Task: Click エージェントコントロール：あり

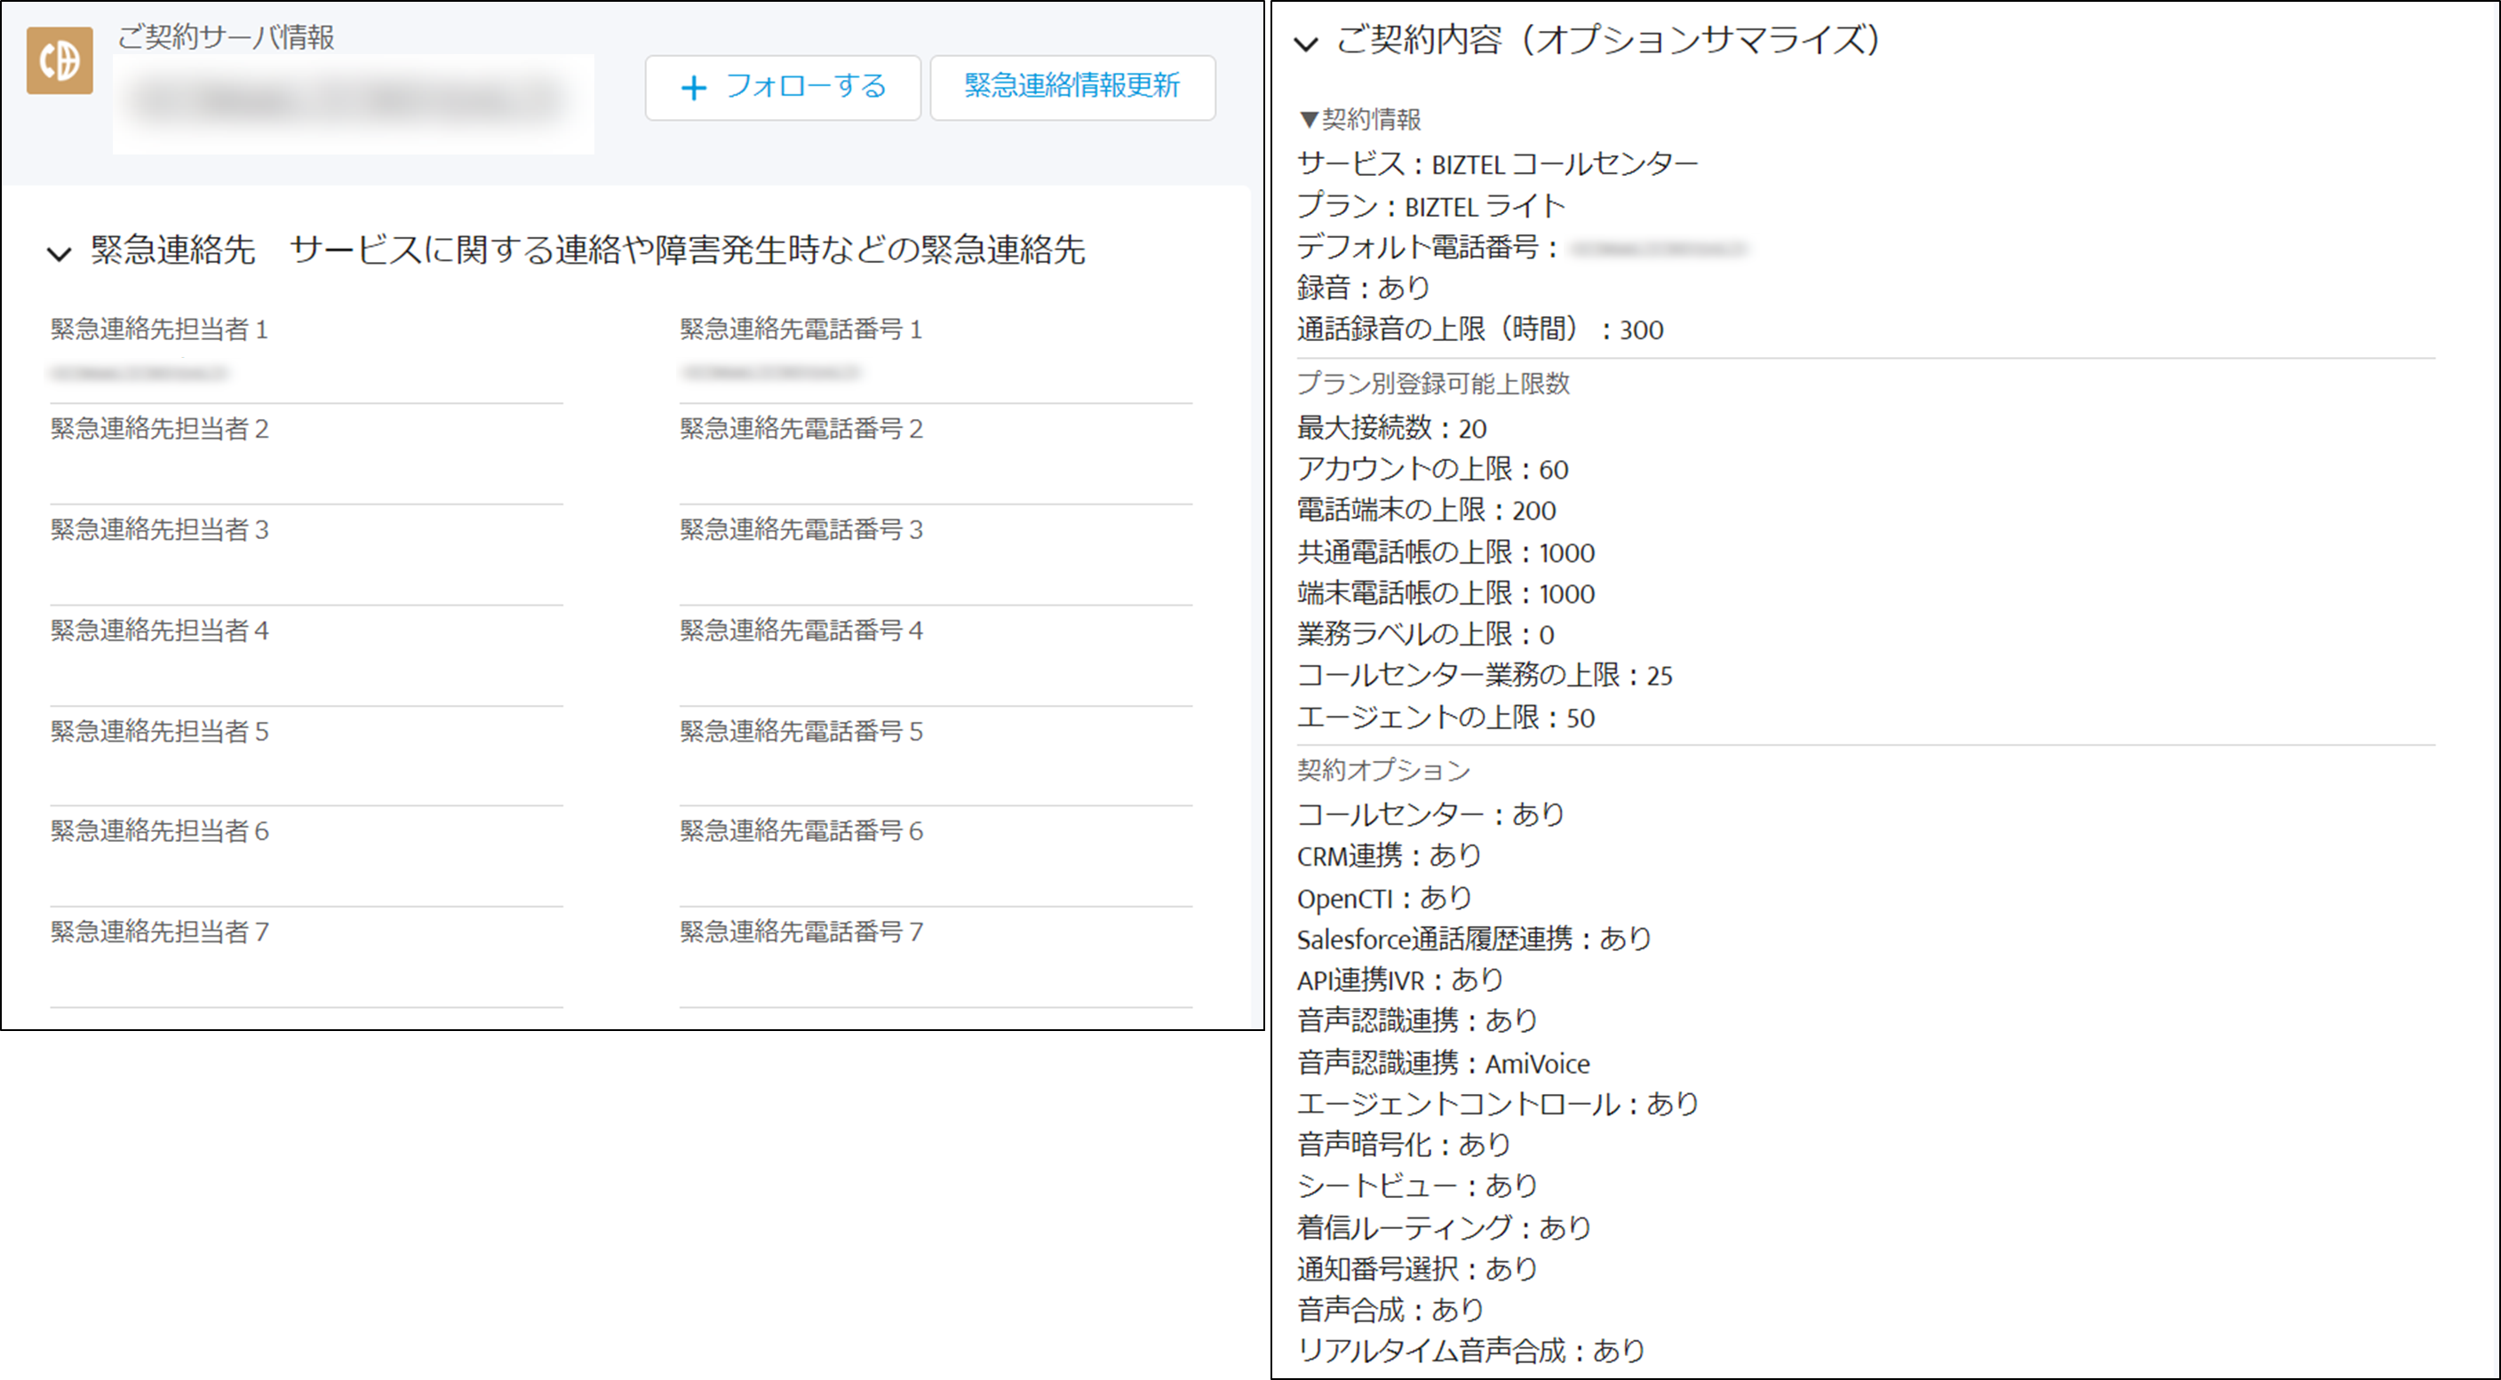Action: 1497,1105
